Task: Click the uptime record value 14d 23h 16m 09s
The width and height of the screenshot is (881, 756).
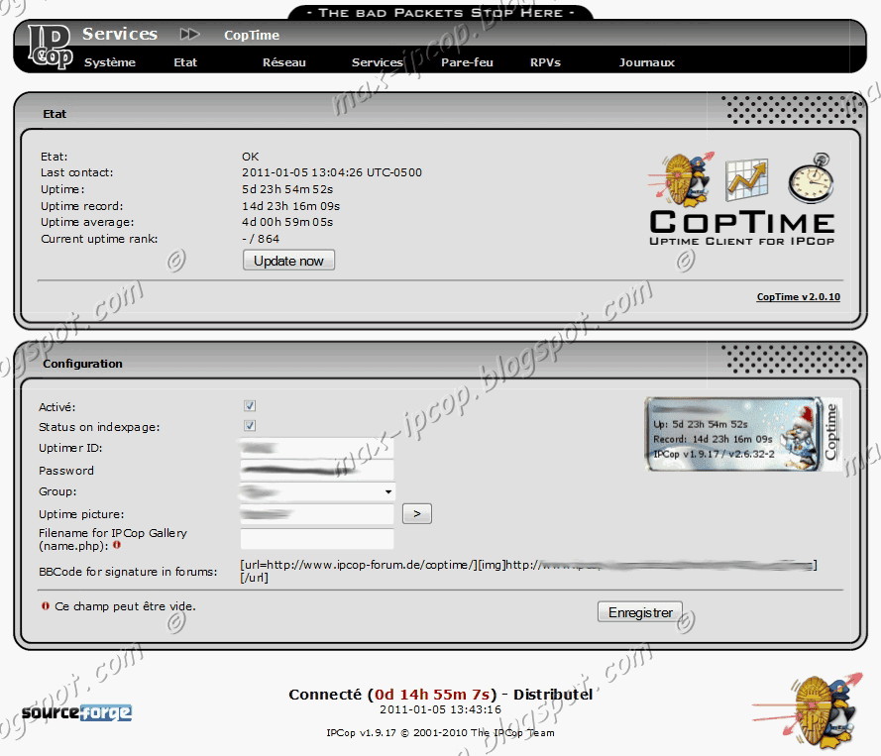Action: [x=290, y=206]
